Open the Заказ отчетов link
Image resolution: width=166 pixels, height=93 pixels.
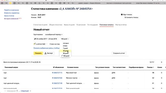coord(9,16)
